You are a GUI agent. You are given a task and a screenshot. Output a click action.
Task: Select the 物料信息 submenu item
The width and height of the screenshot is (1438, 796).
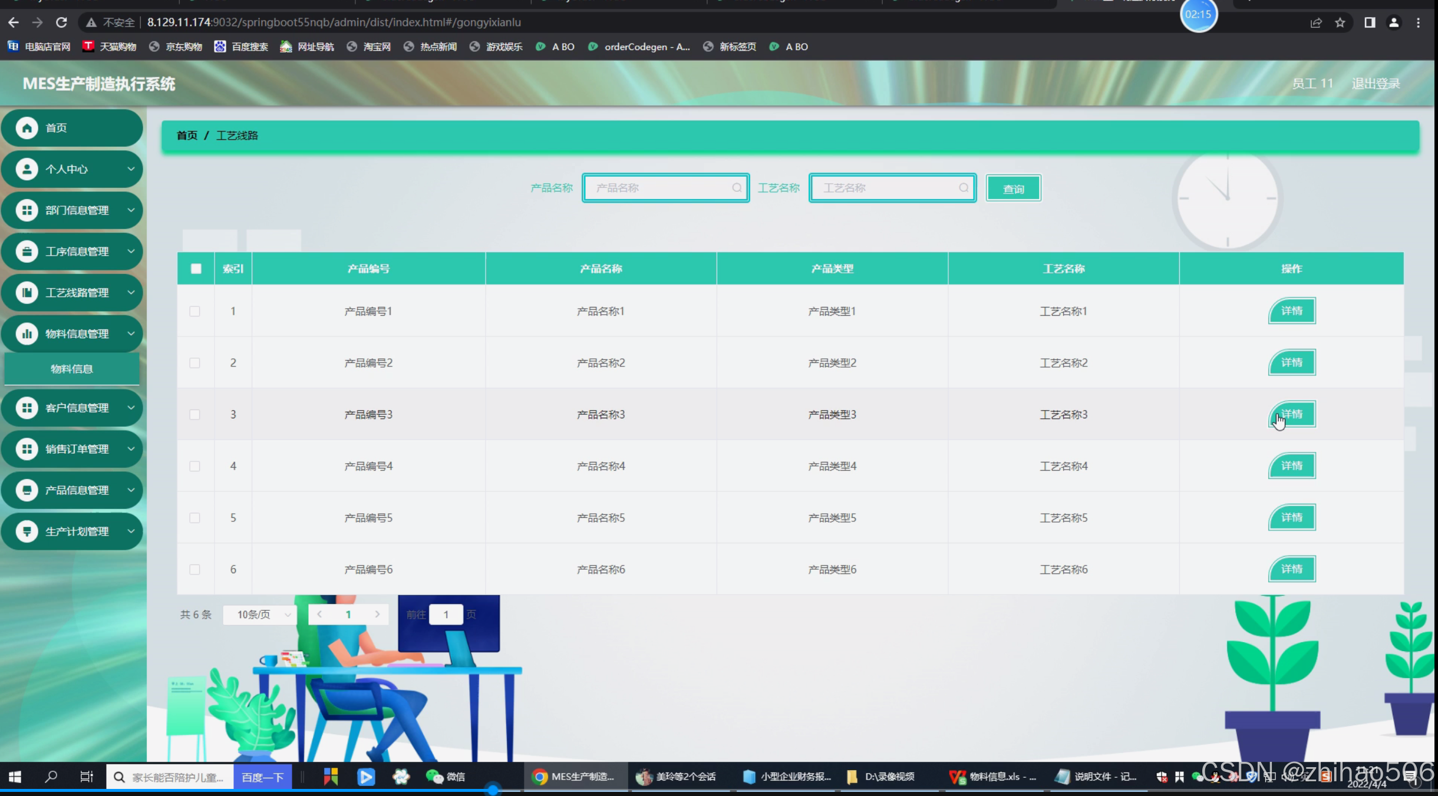pos(72,369)
